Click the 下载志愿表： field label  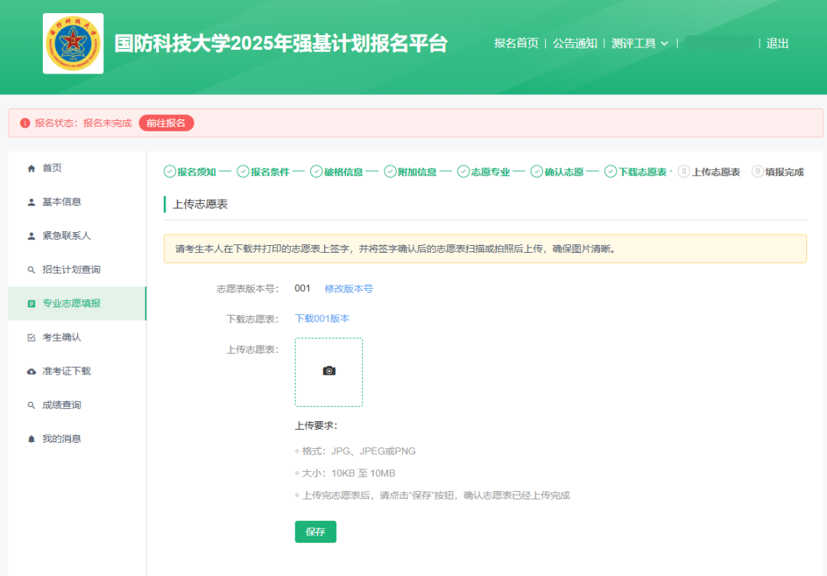tap(253, 319)
